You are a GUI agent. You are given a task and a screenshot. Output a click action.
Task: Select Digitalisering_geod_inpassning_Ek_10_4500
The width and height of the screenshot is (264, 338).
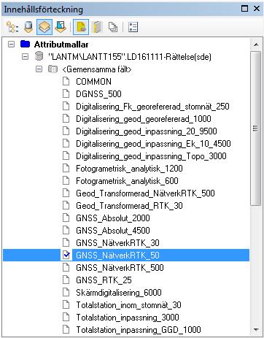(x=153, y=144)
